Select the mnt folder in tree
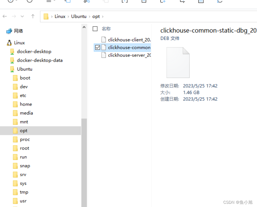This screenshot has width=257, height=207. click(x=24, y=122)
